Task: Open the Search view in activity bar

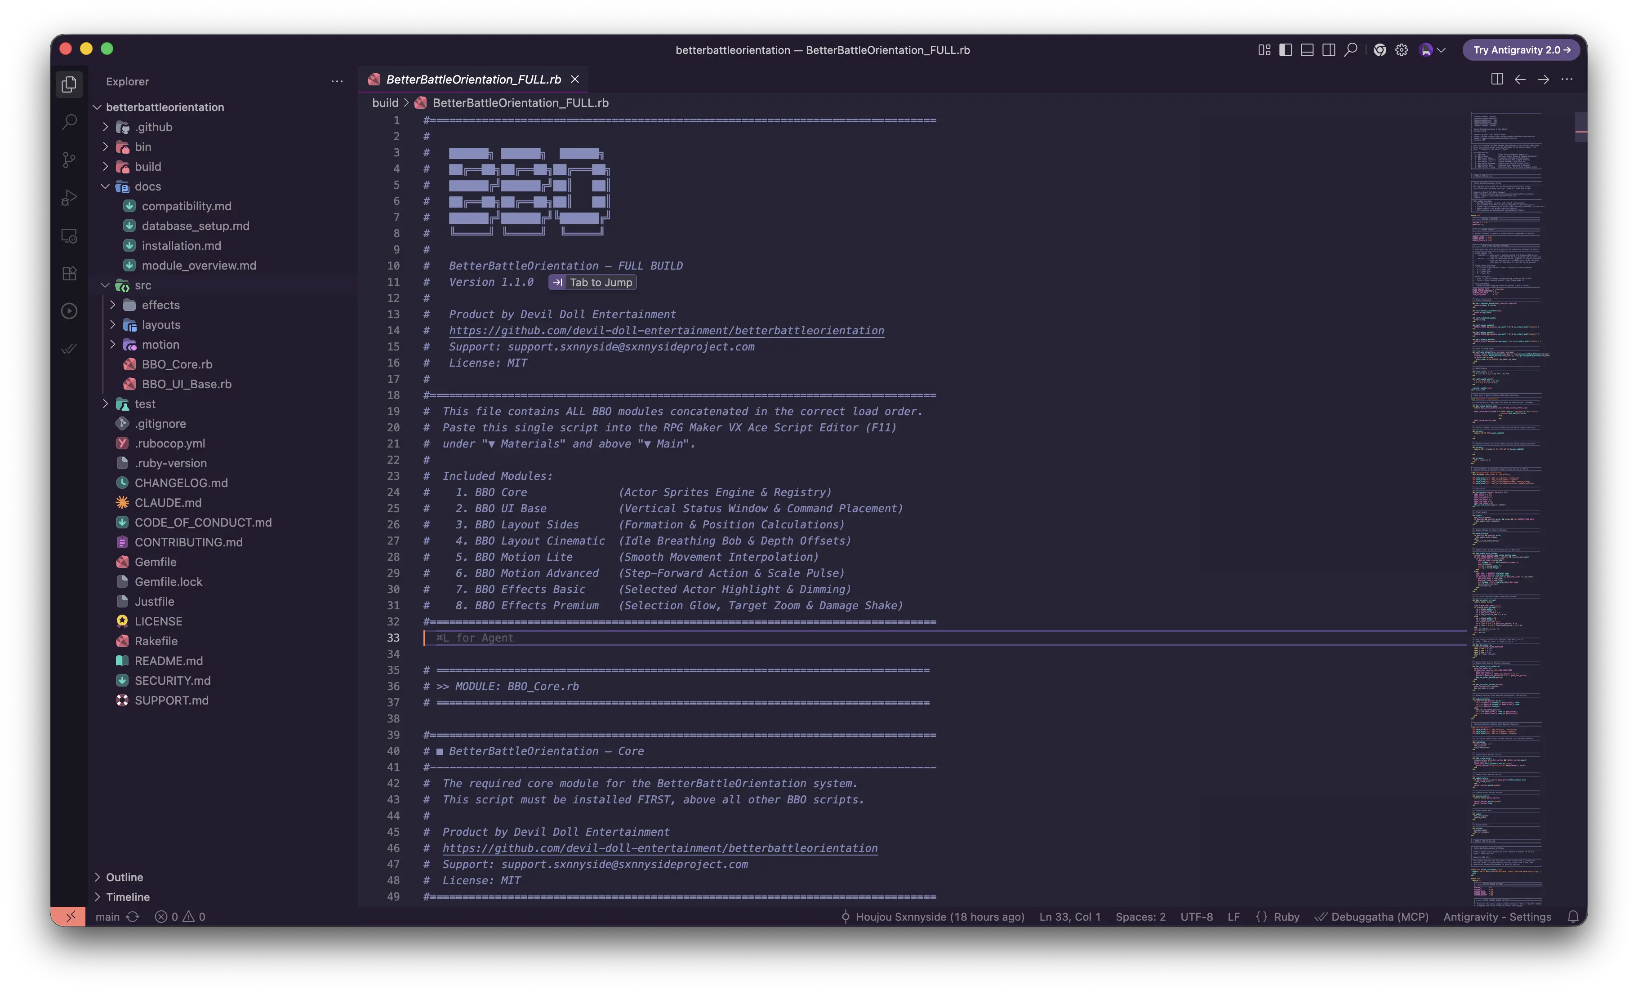Action: 69,122
